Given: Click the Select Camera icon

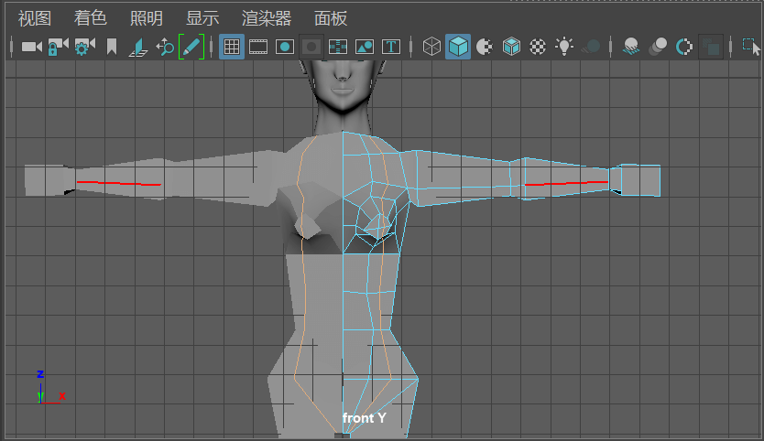Looking at the screenshot, I should (x=32, y=47).
